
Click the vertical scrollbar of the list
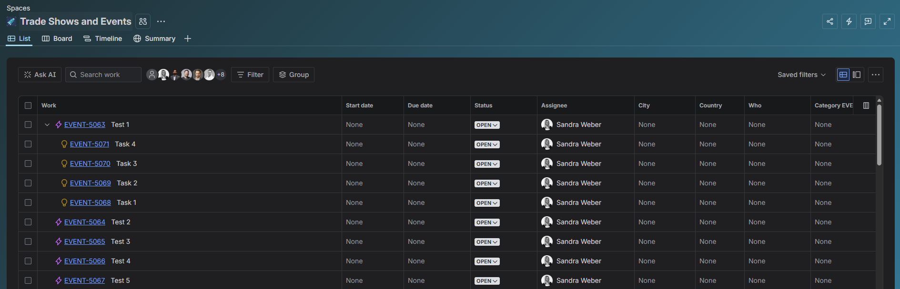point(879,135)
